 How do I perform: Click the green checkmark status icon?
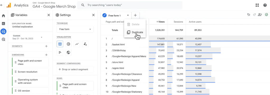click(267, 15)
